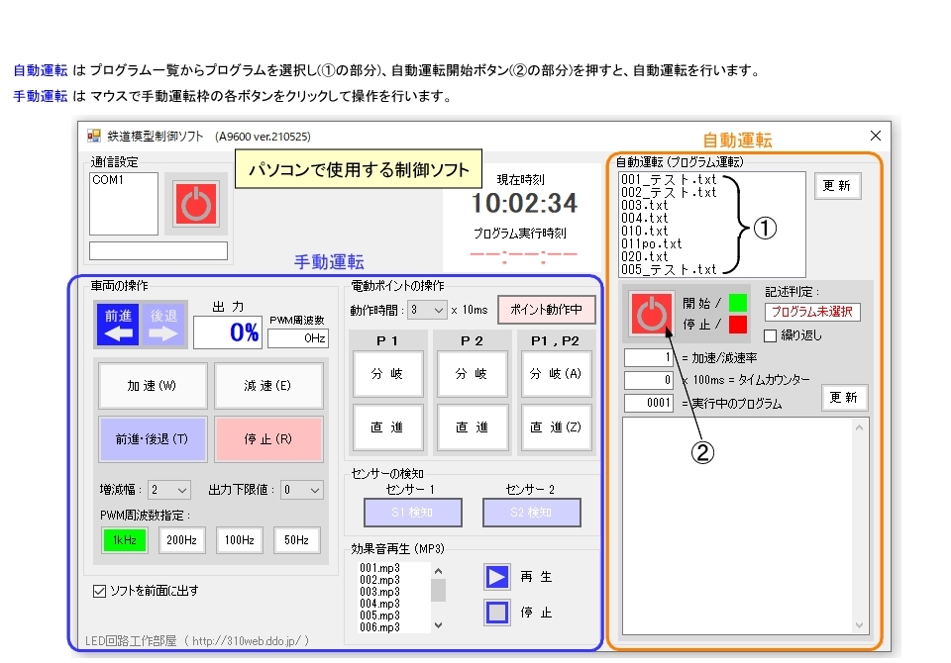The width and height of the screenshot is (951, 663).
Task: Click 直進 (Z) button for P1,P2
Action: coord(556,427)
